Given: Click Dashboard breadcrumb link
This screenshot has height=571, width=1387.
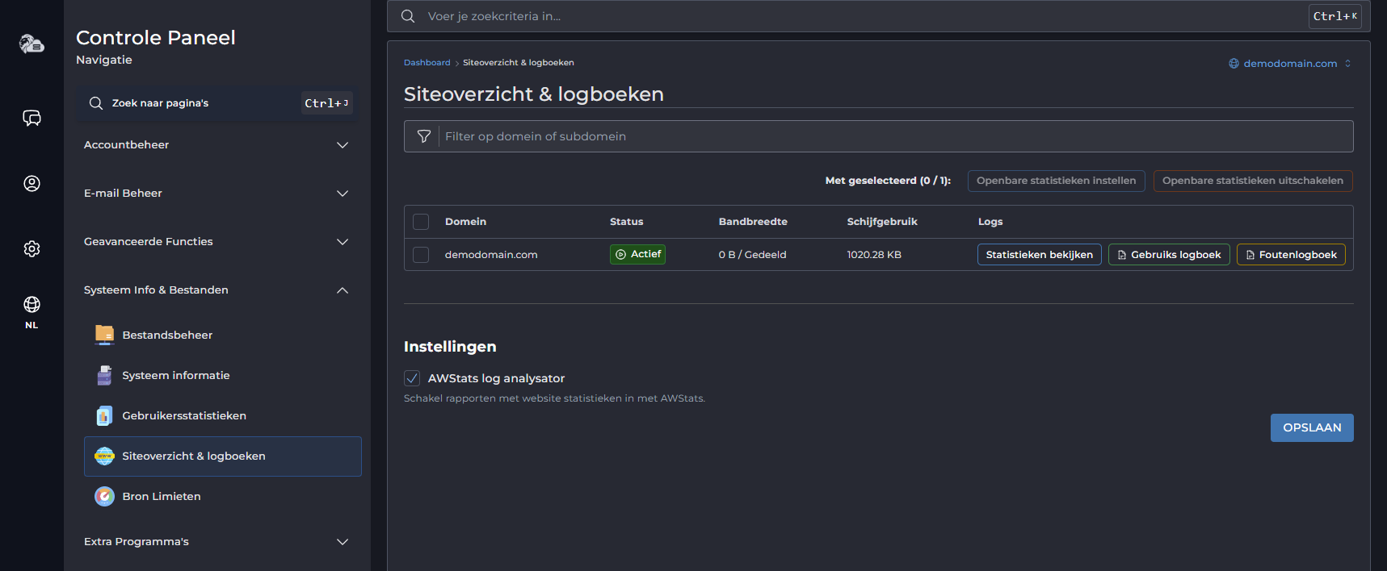Looking at the screenshot, I should click(427, 63).
